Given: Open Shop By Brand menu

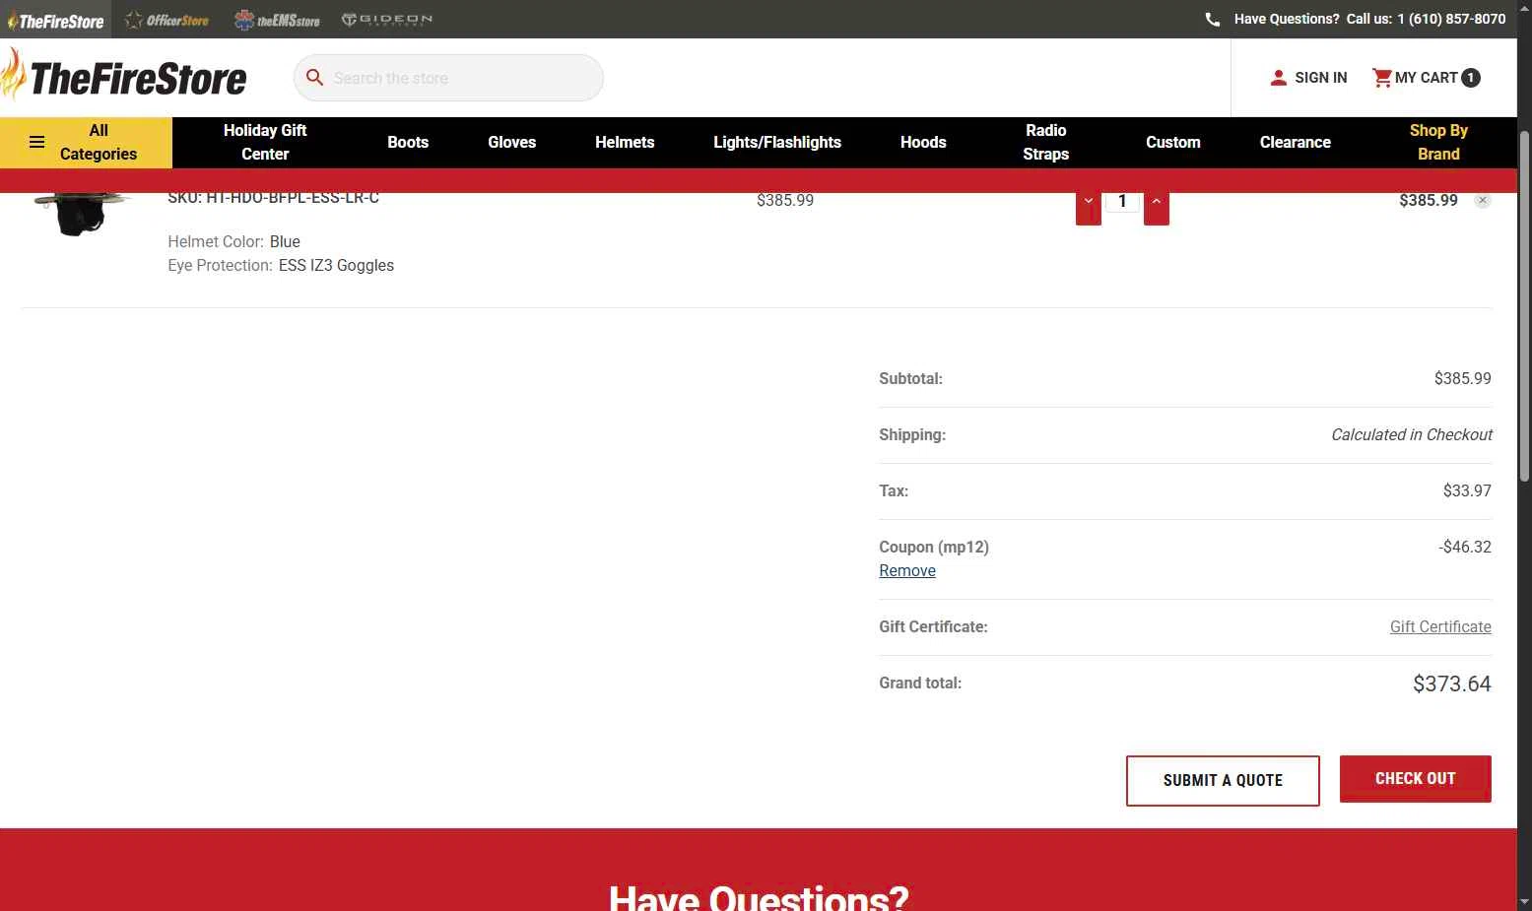Looking at the screenshot, I should tap(1438, 142).
